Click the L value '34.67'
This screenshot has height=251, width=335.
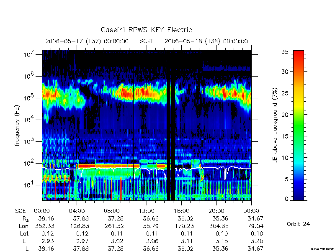255,248
